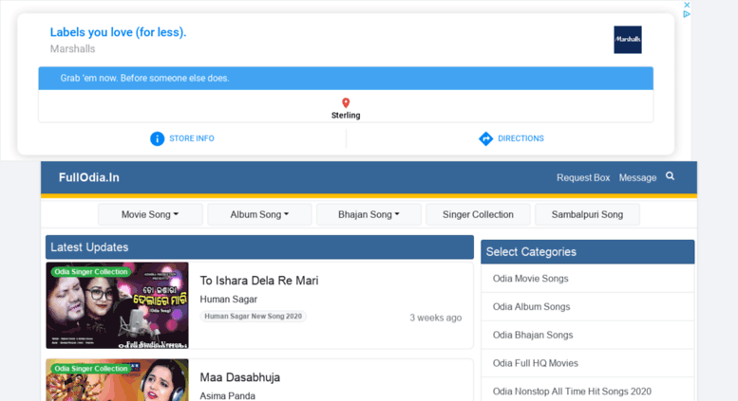The height and width of the screenshot is (401, 738).
Task: Open Message page in header
Action: 637,177
